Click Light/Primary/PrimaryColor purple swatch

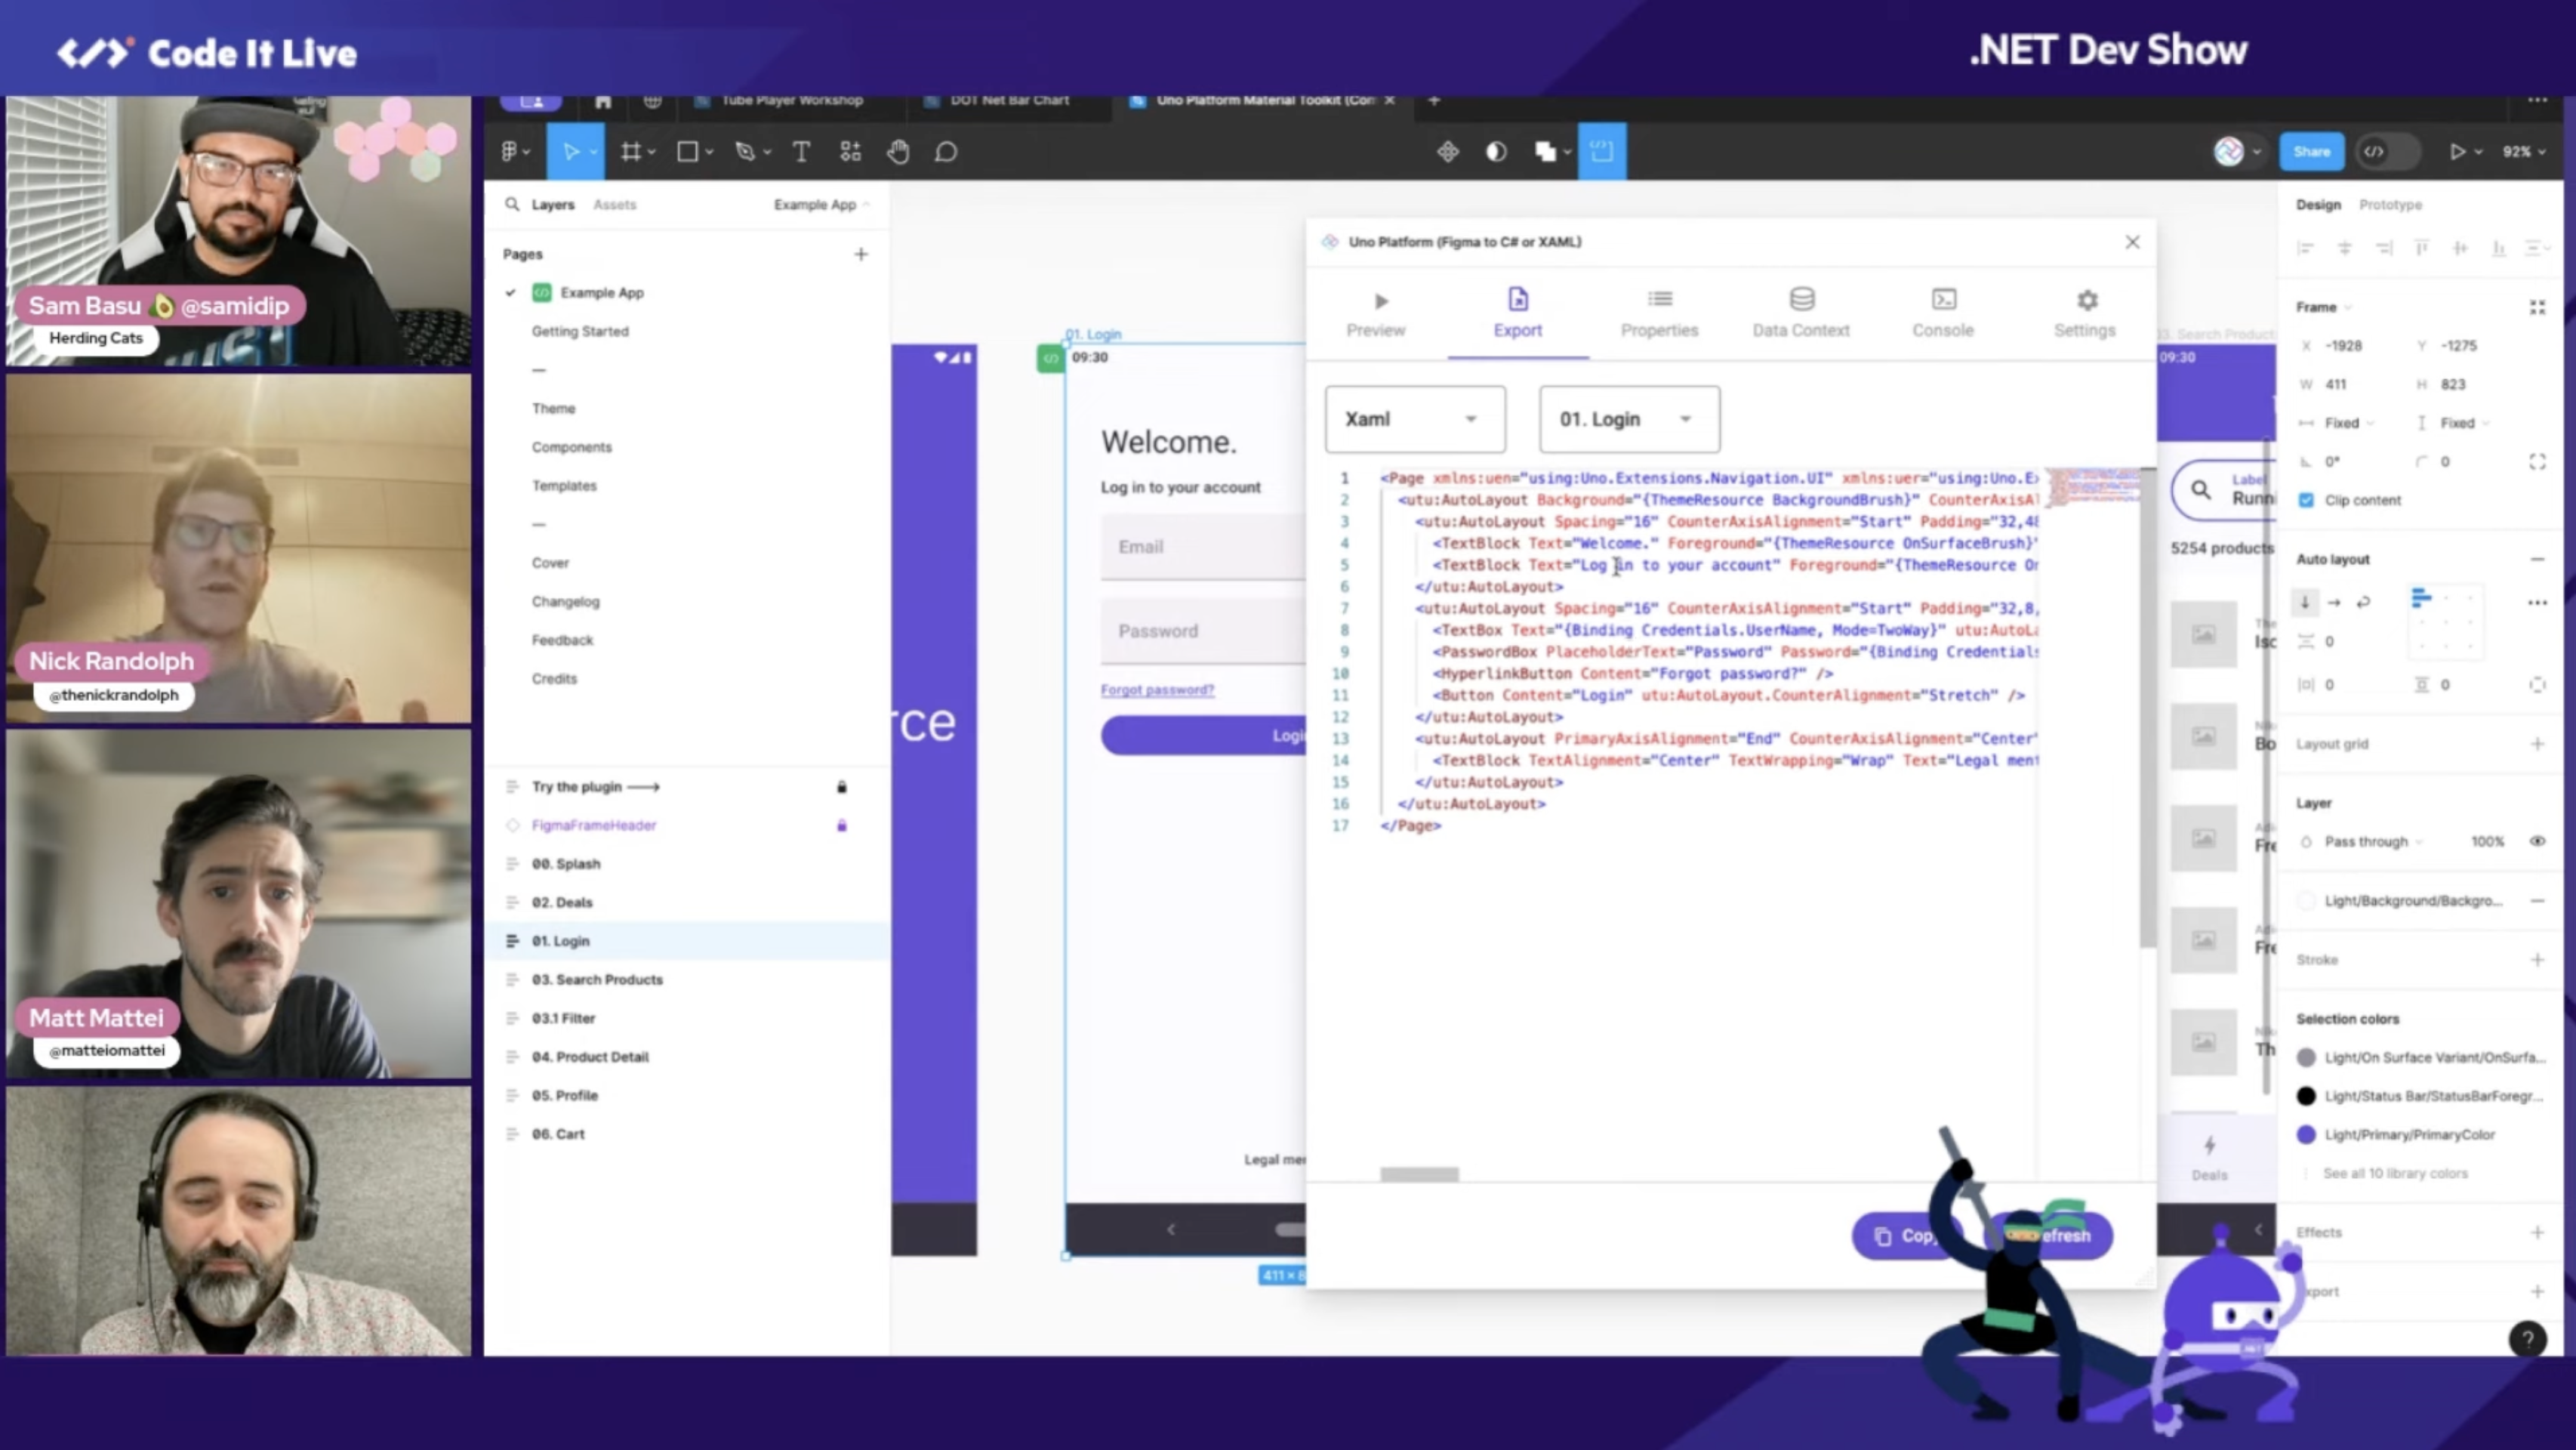pyautogui.click(x=2306, y=1135)
